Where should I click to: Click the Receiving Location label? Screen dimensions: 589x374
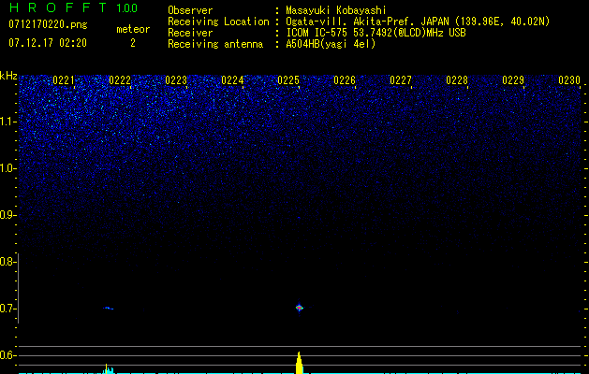click(x=218, y=22)
